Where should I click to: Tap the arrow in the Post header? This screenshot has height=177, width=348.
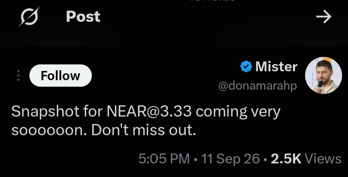323,16
